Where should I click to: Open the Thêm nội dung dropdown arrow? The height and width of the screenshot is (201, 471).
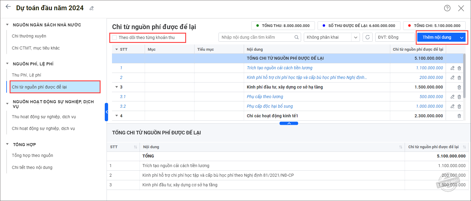[461, 37]
